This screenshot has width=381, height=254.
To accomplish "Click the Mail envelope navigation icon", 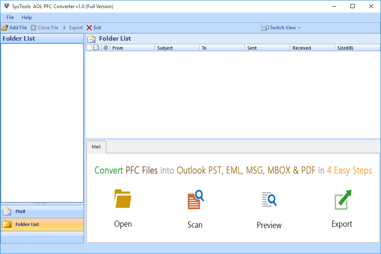I will [7, 211].
